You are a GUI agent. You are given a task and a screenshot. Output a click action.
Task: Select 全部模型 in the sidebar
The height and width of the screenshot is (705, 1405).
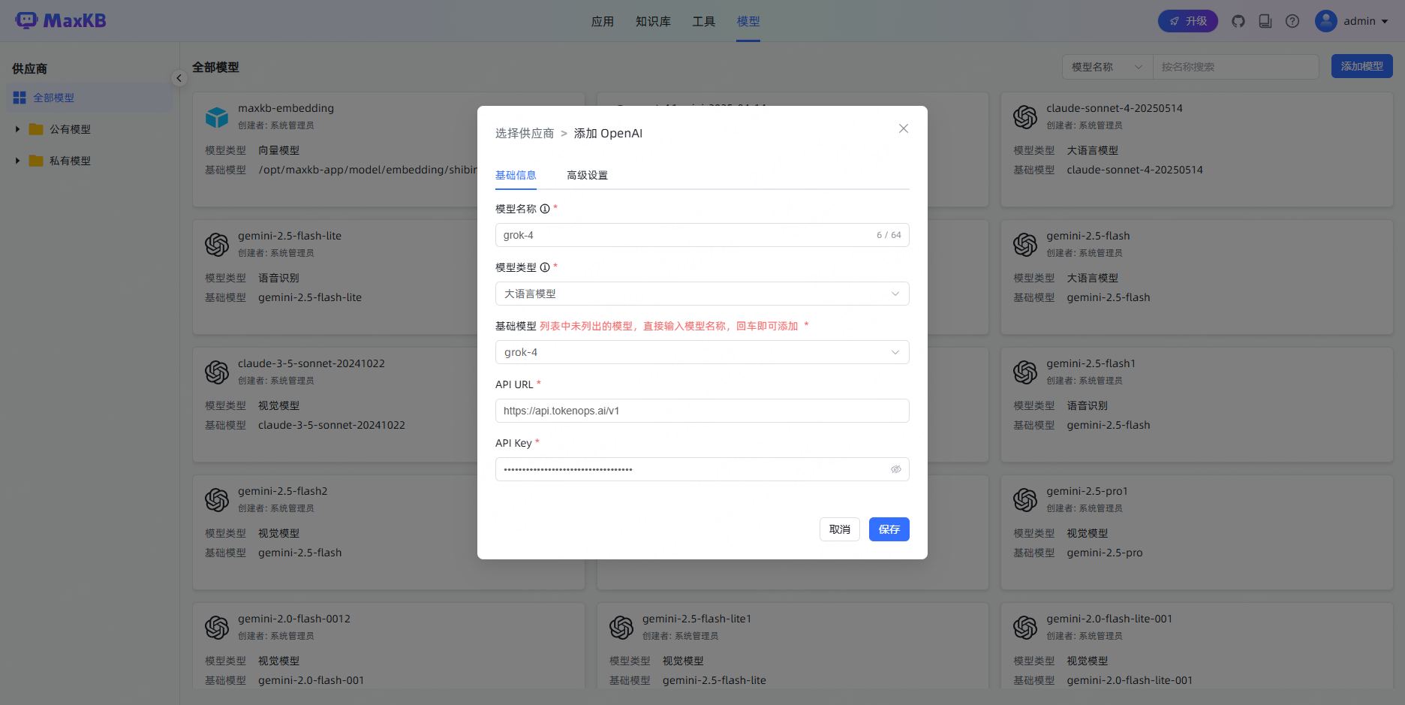coord(90,98)
